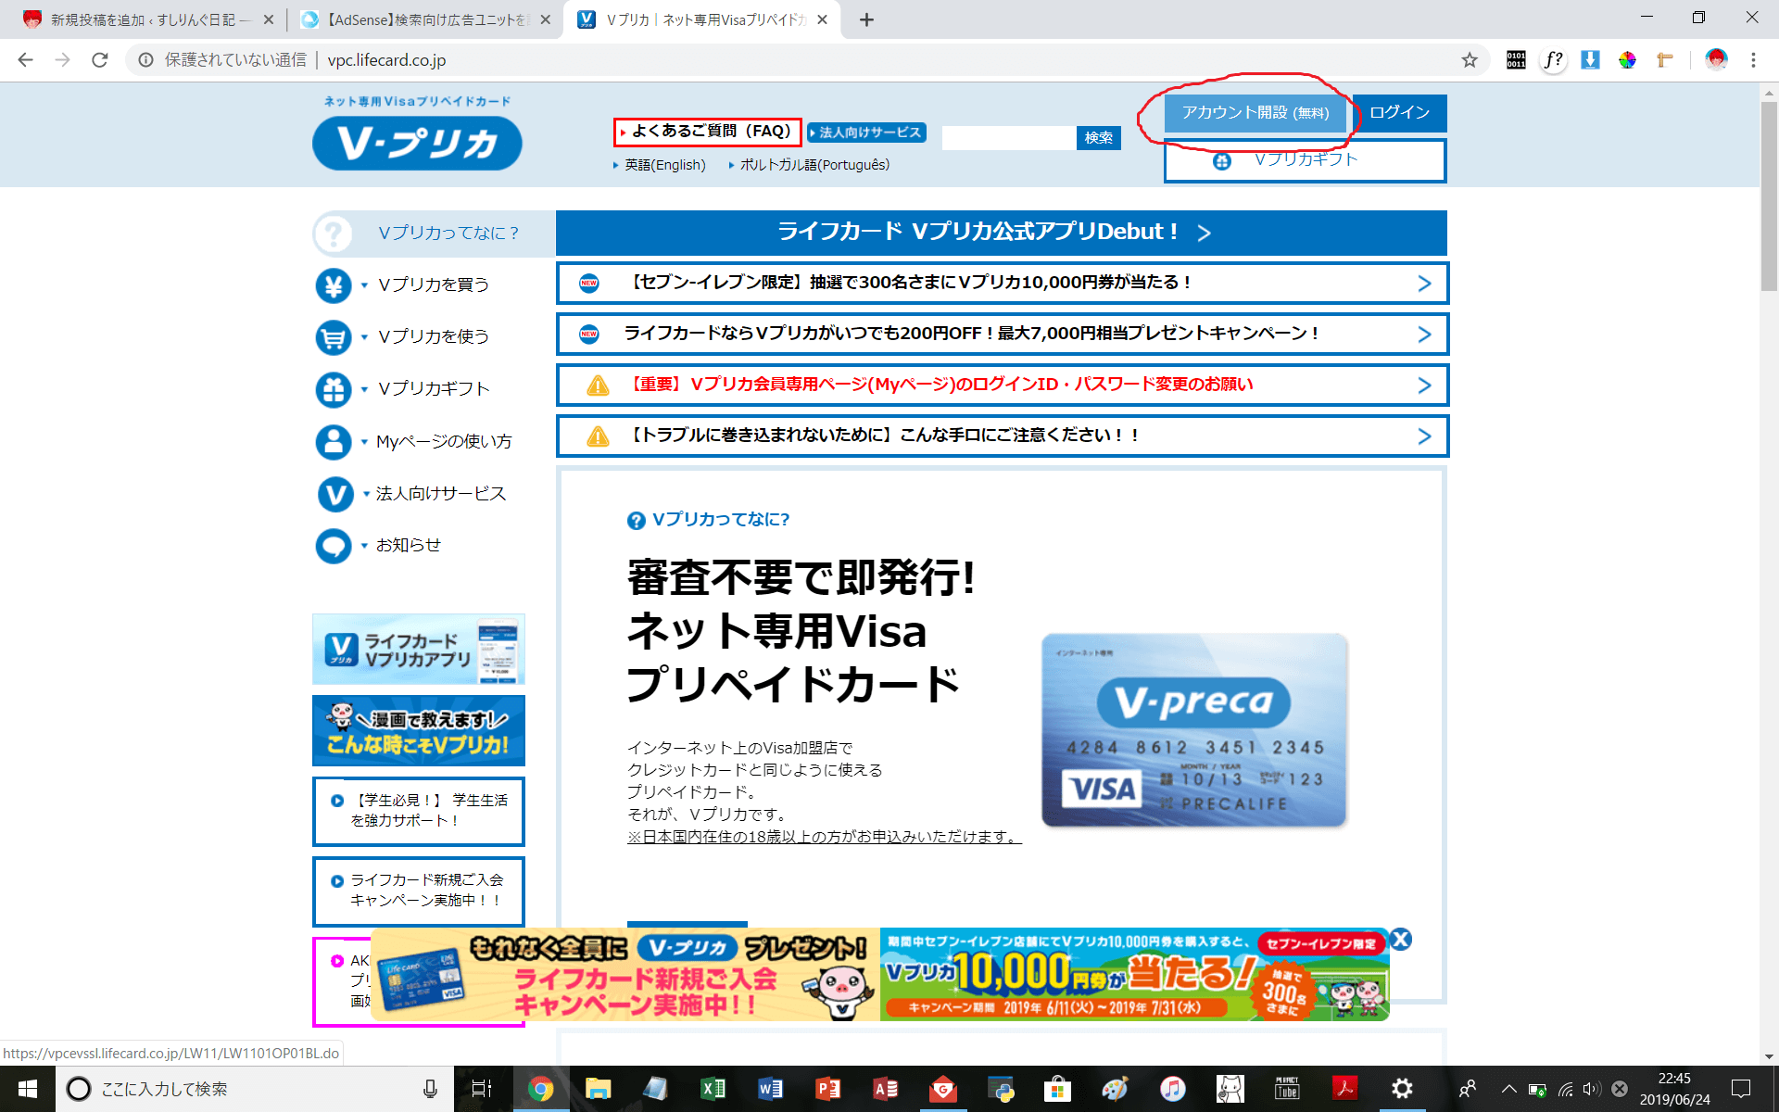The image size is (1779, 1112).
Task: Open the Chrome menu (three dots)
Action: (x=1753, y=60)
